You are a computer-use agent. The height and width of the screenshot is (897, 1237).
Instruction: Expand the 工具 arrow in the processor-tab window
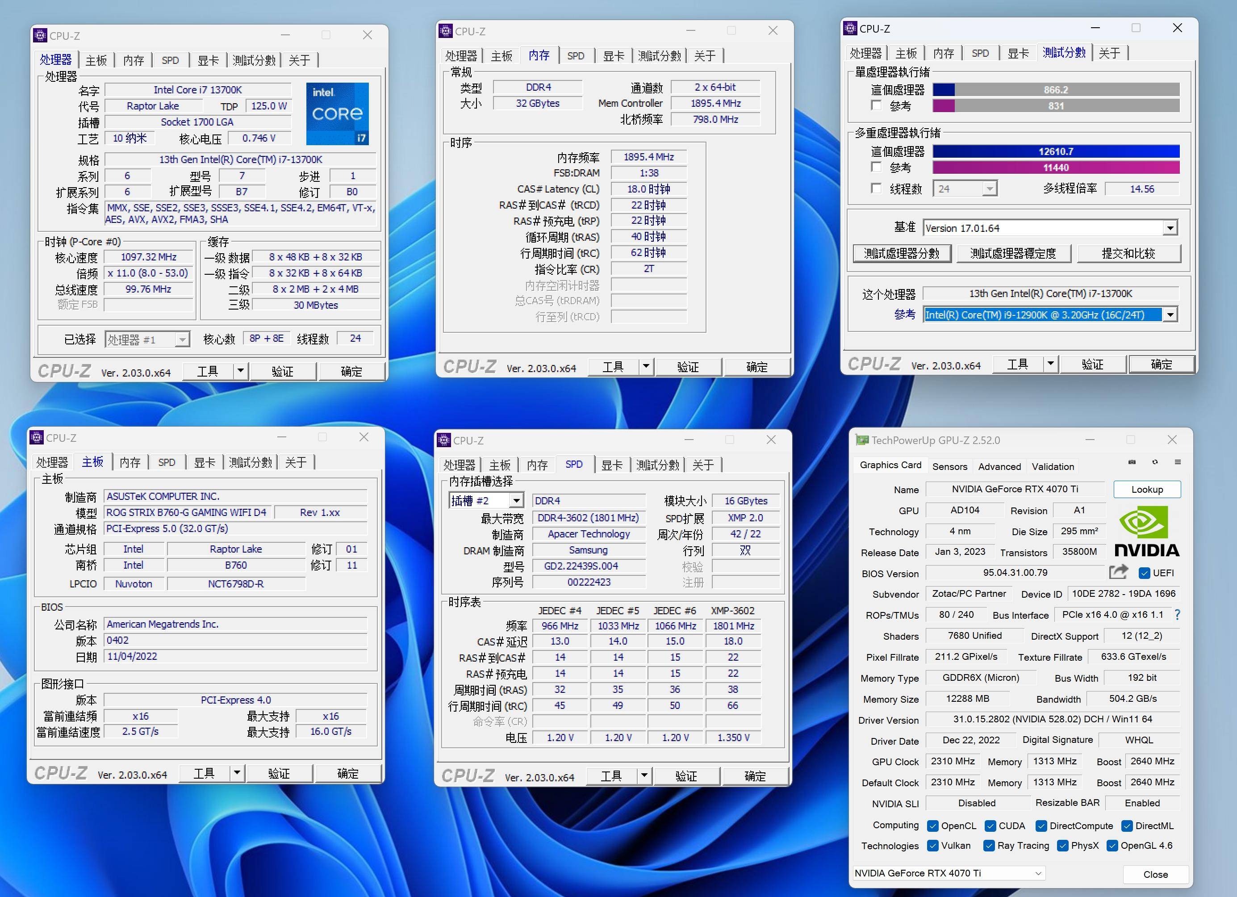(x=241, y=371)
